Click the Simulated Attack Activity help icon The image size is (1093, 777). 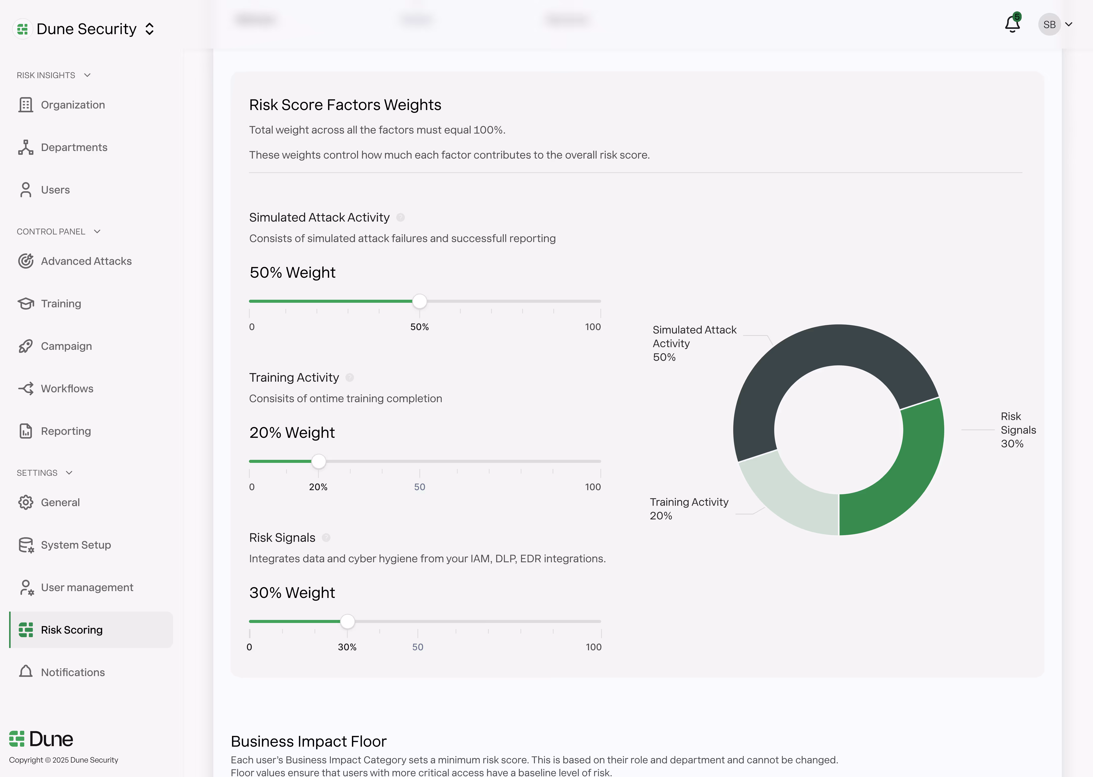401,218
